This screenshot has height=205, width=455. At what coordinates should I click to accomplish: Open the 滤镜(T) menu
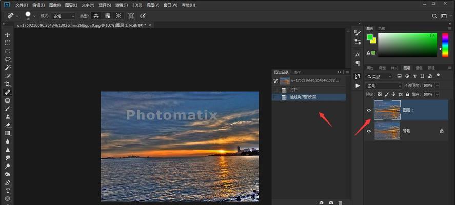pos(122,5)
